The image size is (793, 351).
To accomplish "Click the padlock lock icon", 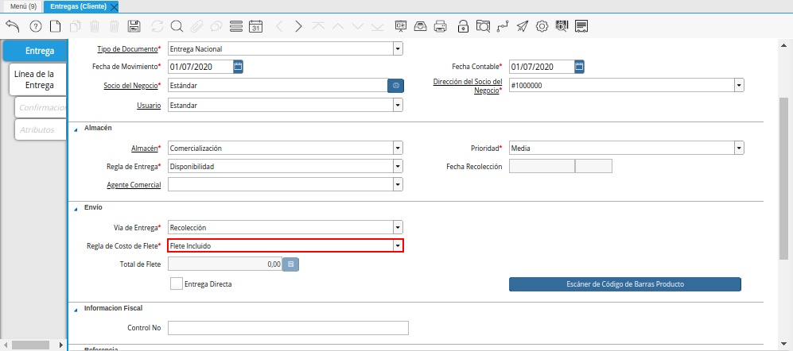I will point(463,26).
